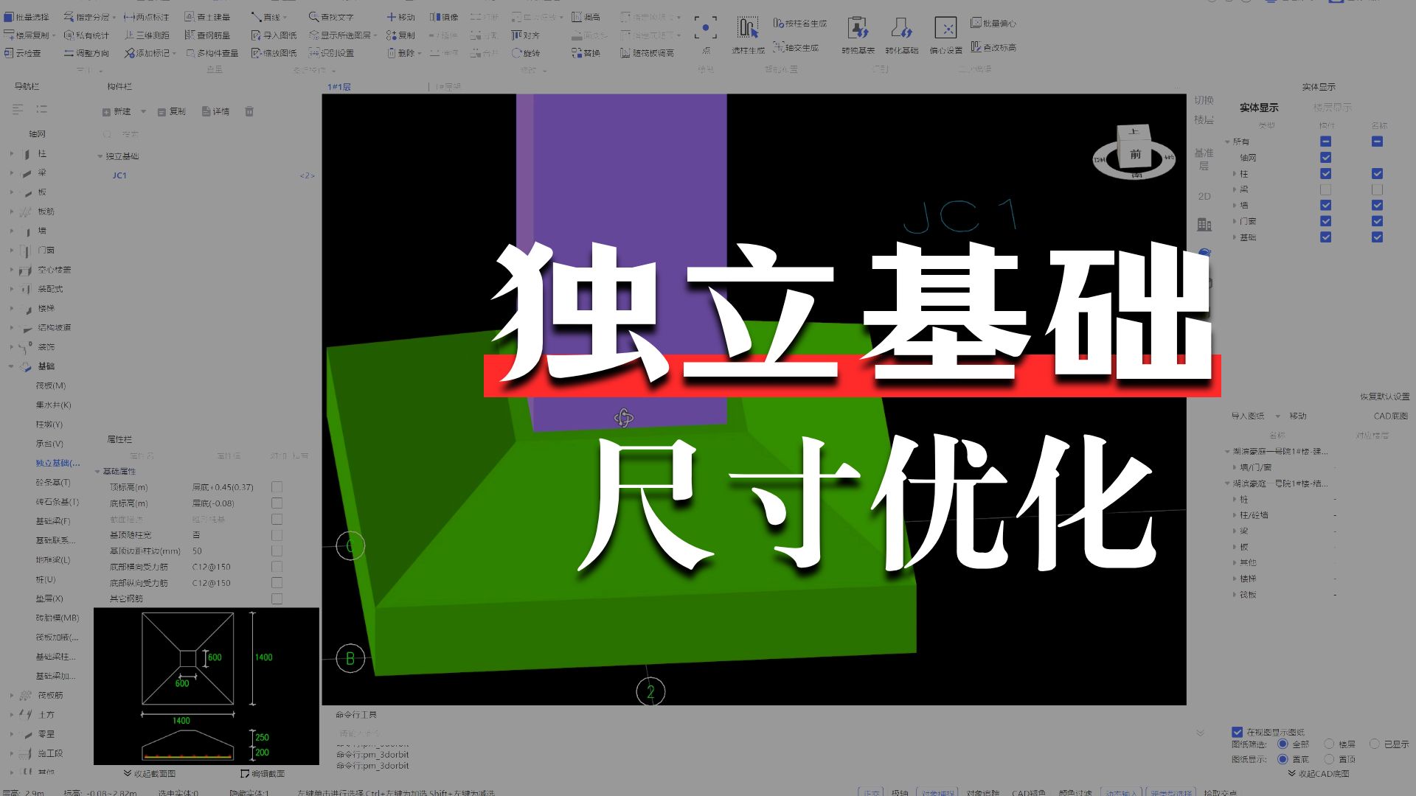Click the 恢复默认设置 restore defaults button

1384,397
